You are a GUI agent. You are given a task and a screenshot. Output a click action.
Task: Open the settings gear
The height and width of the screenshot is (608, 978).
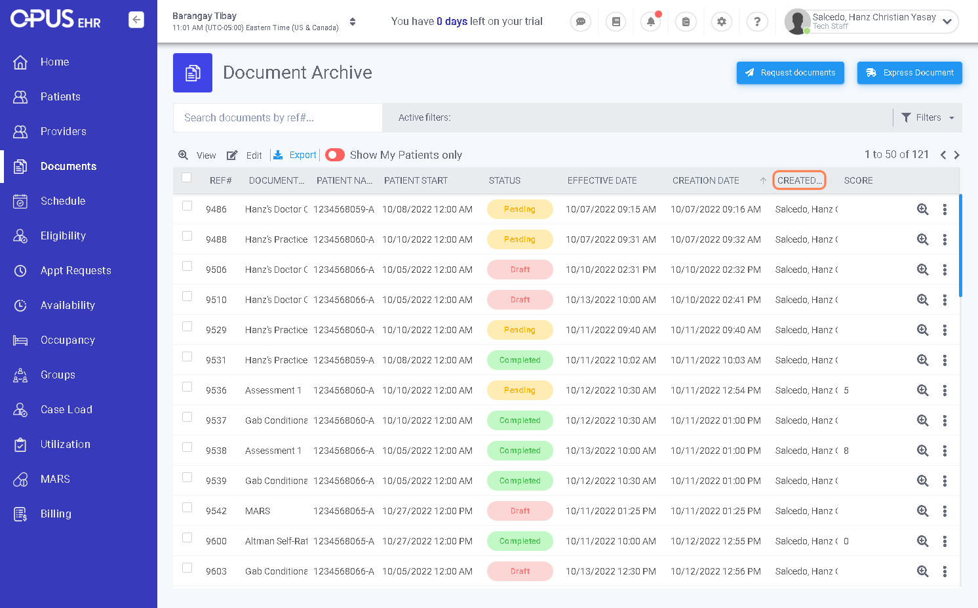point(722,22)
